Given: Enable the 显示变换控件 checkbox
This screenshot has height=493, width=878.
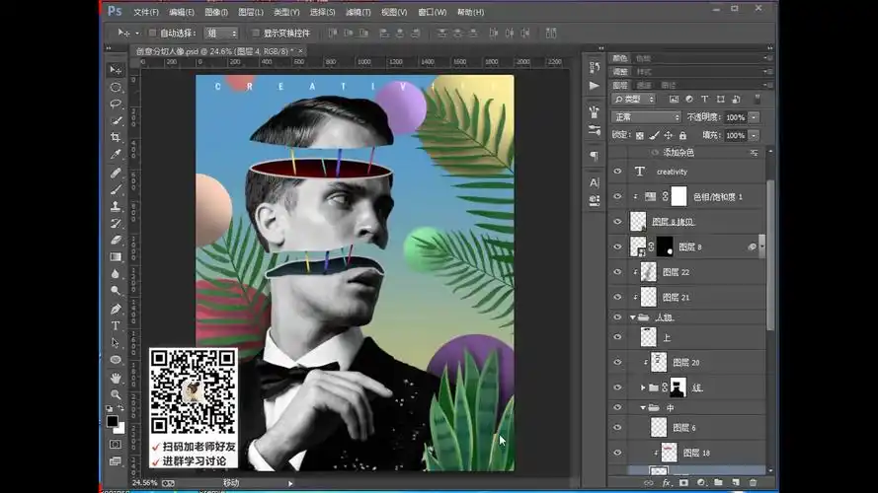Looking at the screenshot, I should click(x=255, y=33).
